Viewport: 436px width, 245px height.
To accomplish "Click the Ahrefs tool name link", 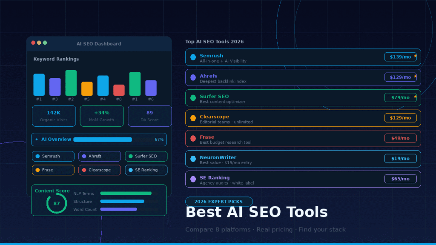I will coord(208,76).
